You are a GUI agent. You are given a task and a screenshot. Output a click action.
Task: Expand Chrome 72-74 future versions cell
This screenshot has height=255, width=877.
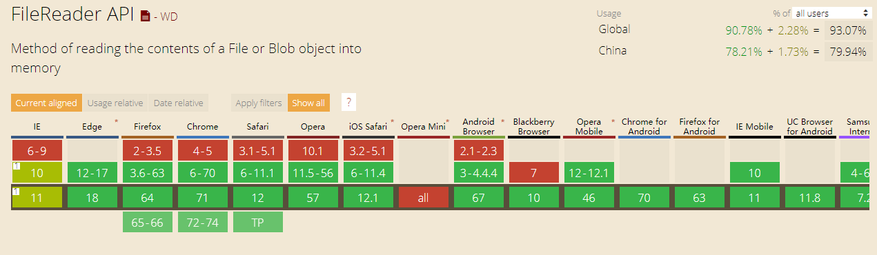pyautogui.click(x=202, y=222)
